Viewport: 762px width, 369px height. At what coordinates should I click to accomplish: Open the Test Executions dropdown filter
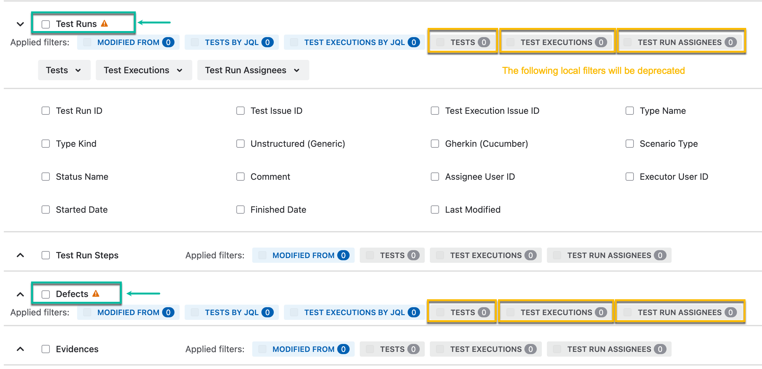tap(143, 70)
